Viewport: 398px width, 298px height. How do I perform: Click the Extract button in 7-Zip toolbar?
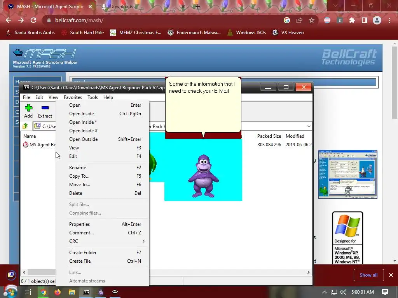click(x=45, y=111)
